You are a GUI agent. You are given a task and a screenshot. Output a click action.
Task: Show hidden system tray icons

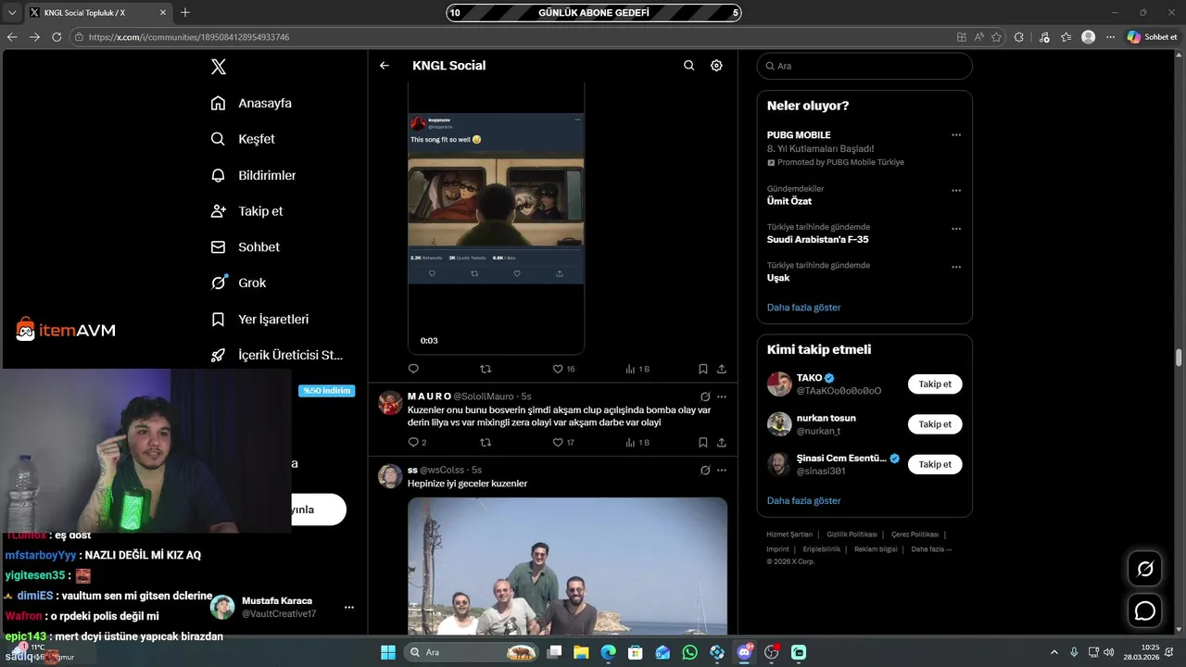(1054, 652)
